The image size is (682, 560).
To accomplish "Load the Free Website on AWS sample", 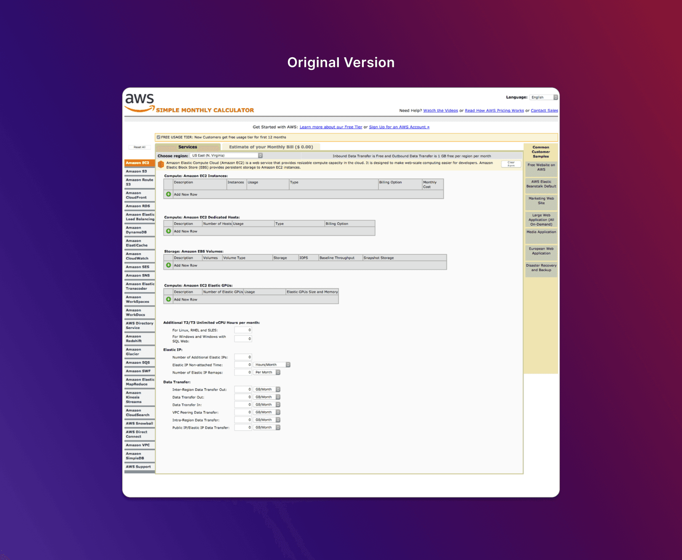I will pos(541,169).
